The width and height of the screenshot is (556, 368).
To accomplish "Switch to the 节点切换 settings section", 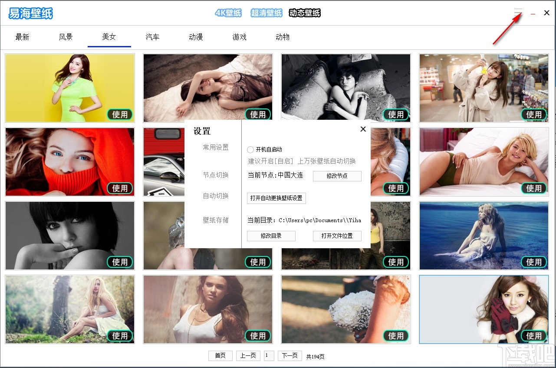I will tap(215, 175).
